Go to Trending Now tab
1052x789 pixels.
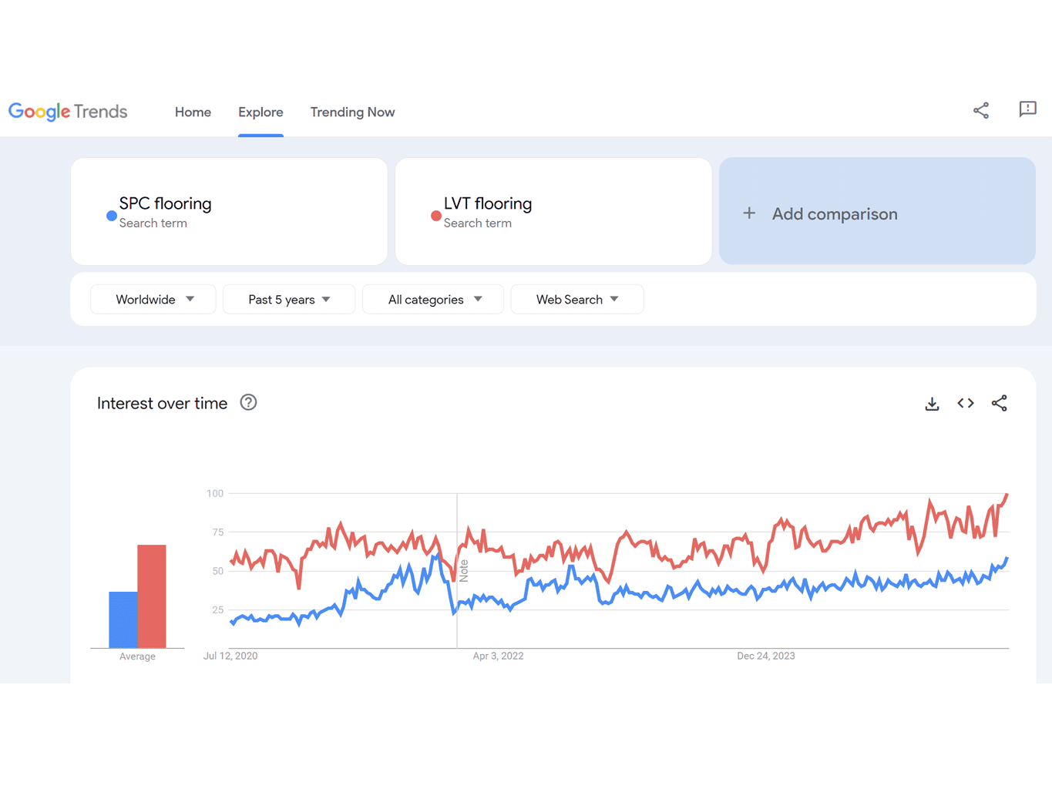(x=352, y=112)
